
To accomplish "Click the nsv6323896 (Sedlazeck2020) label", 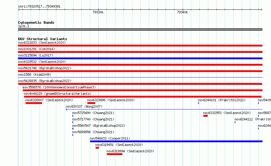I will point(111,100).
